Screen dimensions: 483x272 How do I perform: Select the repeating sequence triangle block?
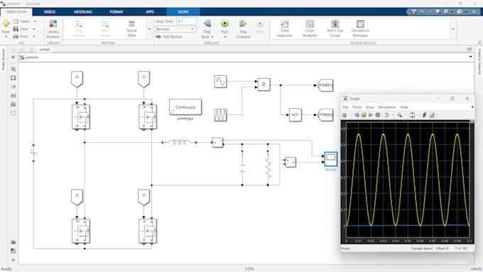coord(221,115)
